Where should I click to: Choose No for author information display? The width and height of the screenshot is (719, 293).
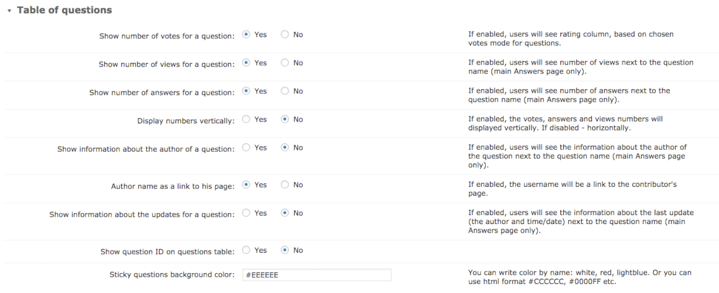pyautogui.click(x=285, y=147)
